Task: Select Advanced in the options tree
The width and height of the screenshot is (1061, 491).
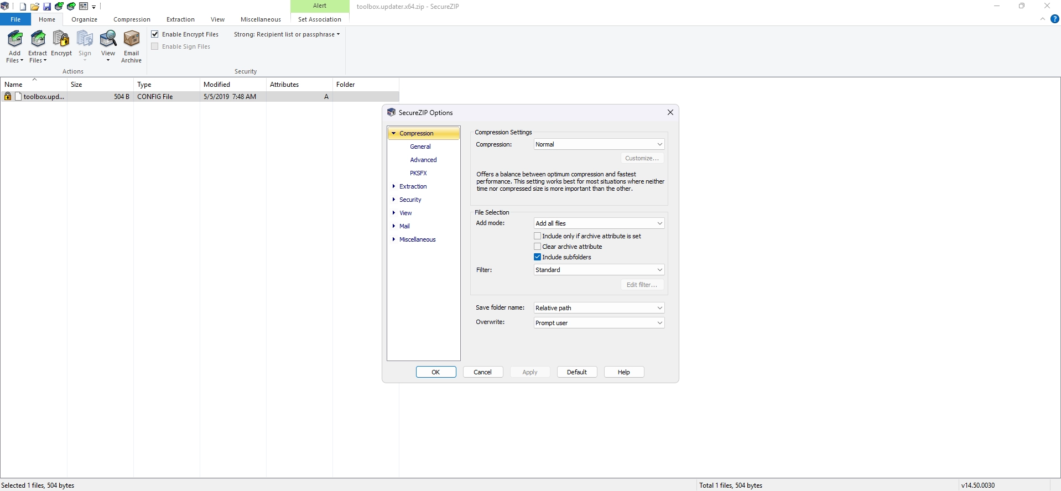Action: 423,160
